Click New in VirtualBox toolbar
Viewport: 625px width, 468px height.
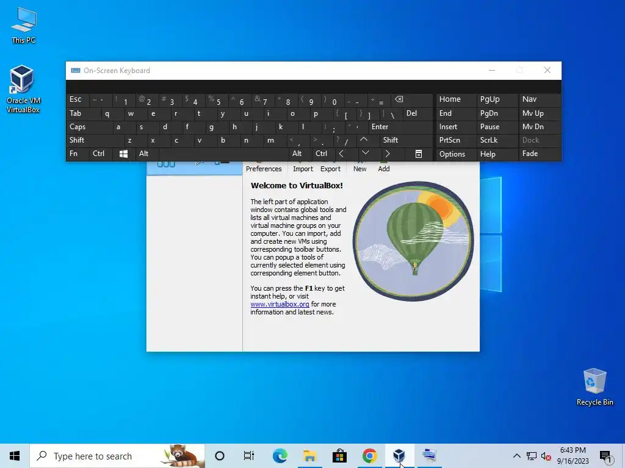[359, 166]
